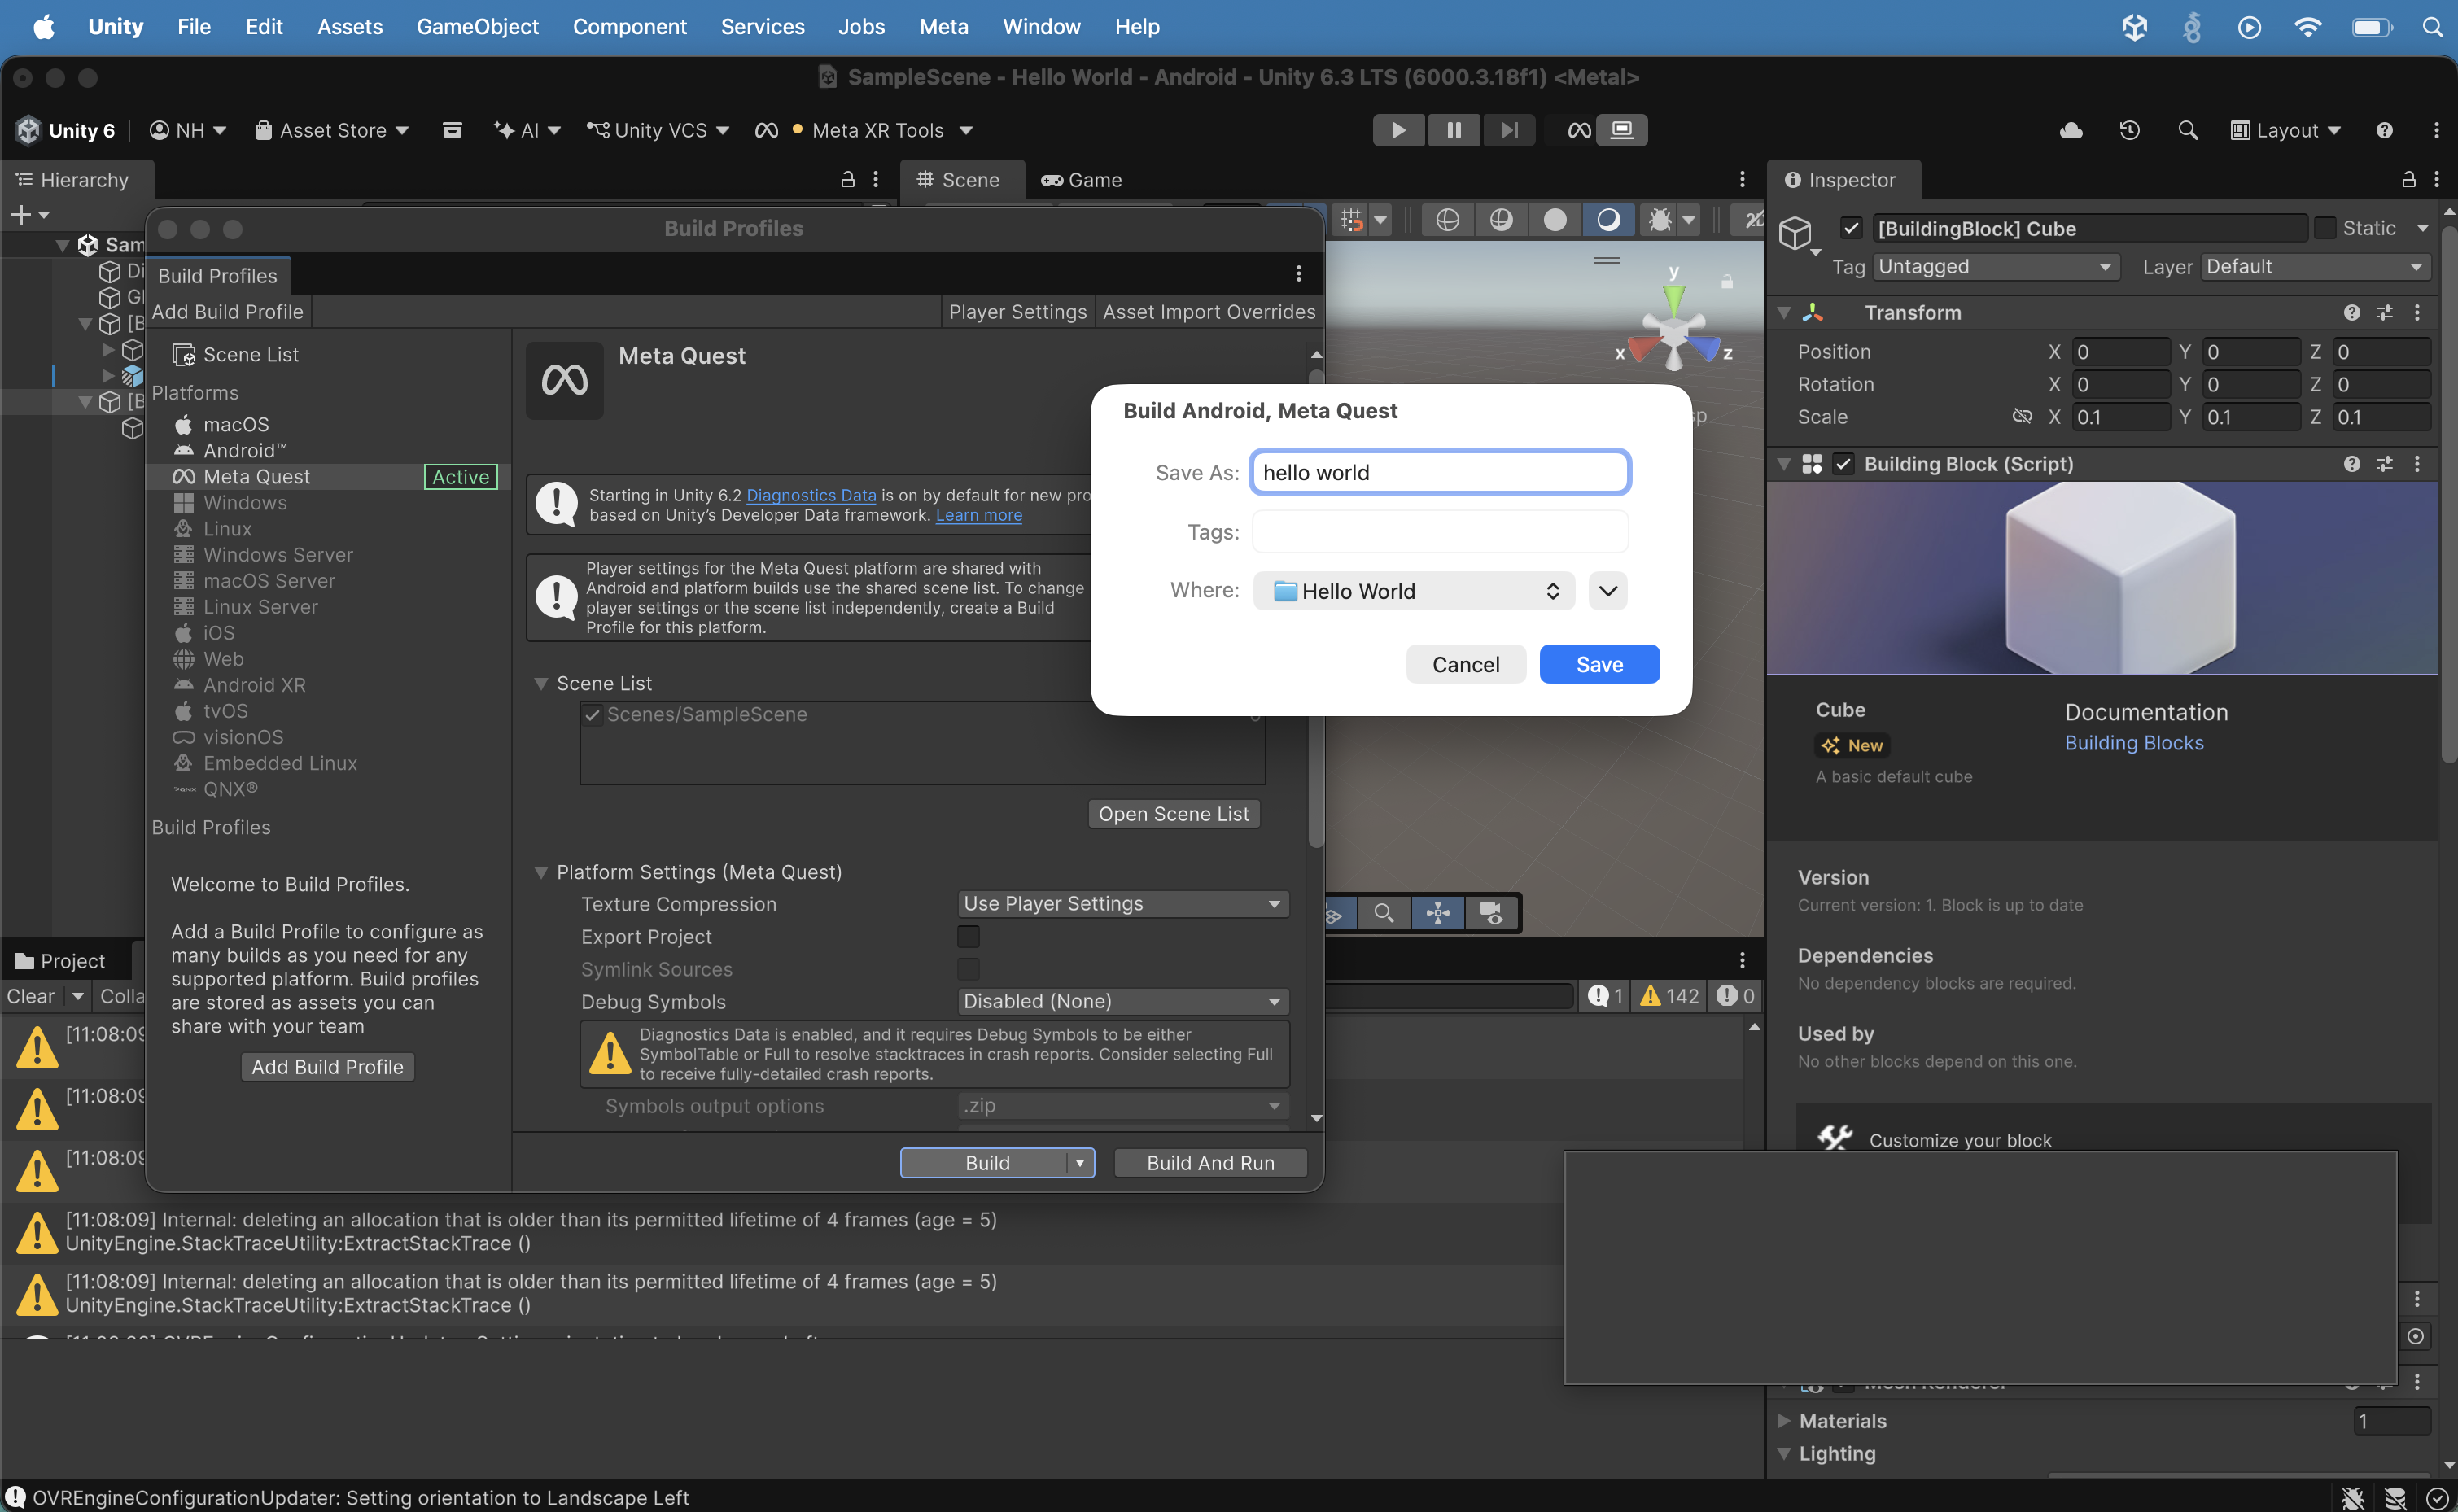Click the Scale constrain proportions link icon

pyautogui.click(x=2022, y=416)
